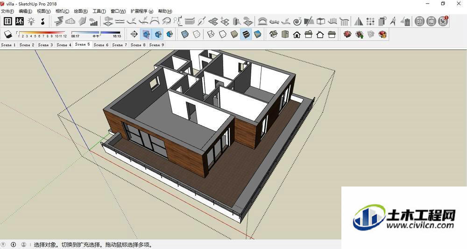The width and height of the screenshot is (467, 249).
Task: Click the arc bridge plugin icon
Action: [262, 21]
